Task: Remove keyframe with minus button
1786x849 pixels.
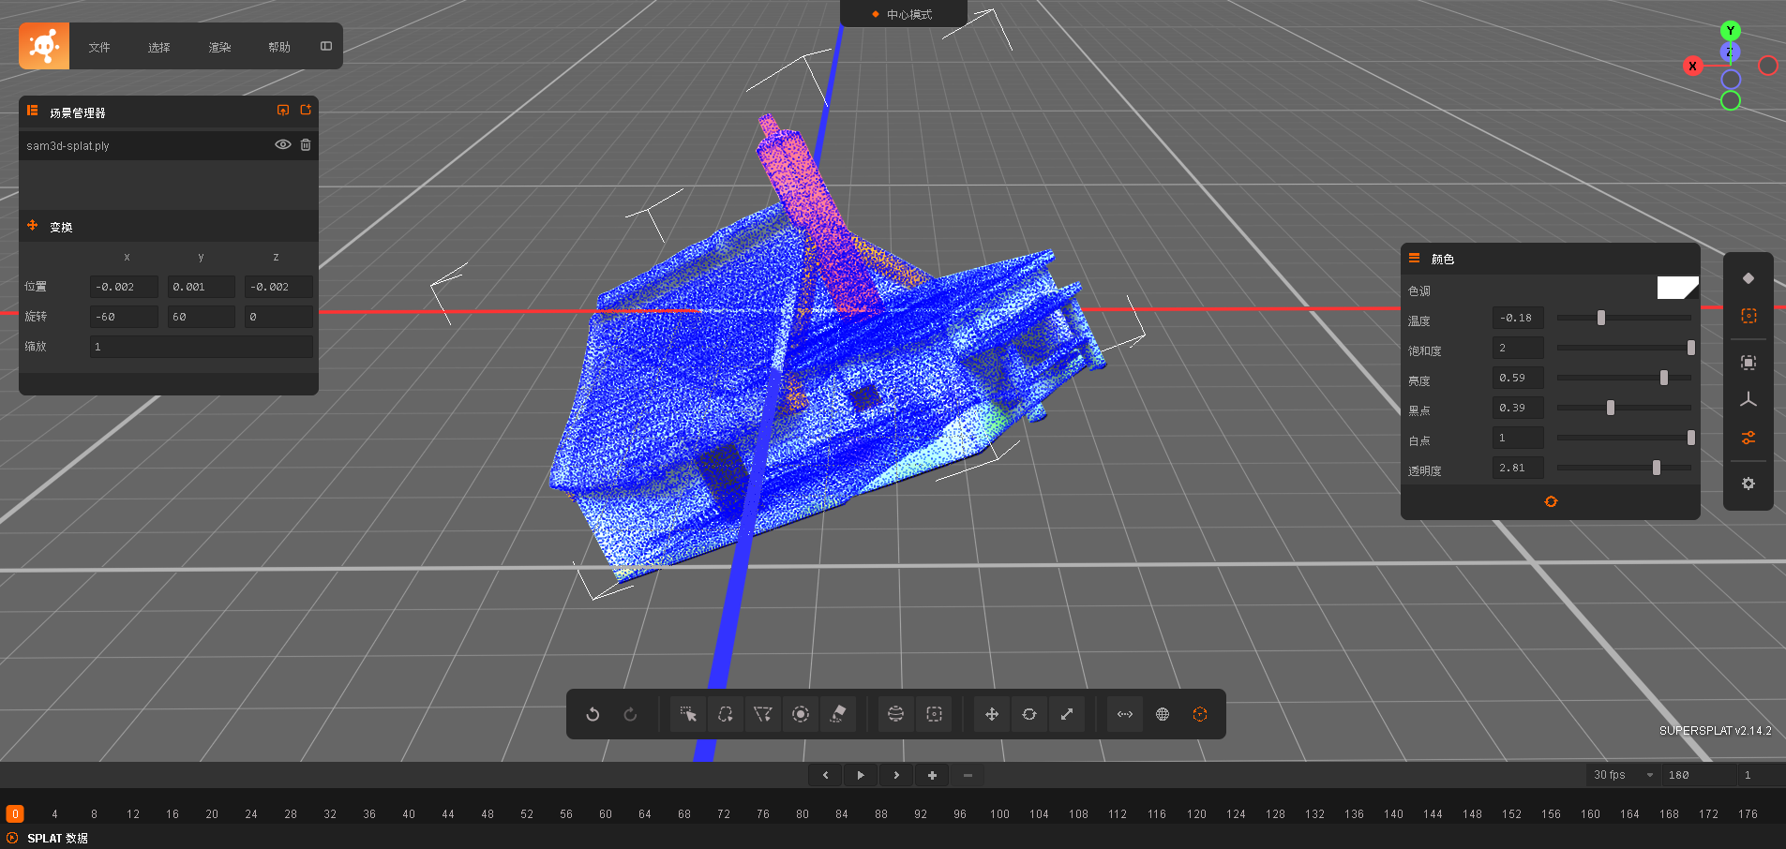Action: tap(968, 775)
